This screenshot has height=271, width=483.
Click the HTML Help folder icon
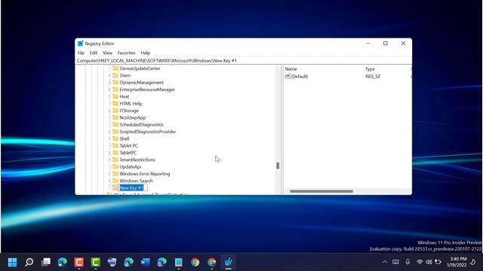pyautogui.click(x=115, y=103)
